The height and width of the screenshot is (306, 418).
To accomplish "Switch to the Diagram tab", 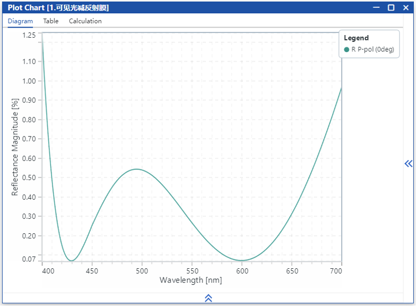I will 20,21.
